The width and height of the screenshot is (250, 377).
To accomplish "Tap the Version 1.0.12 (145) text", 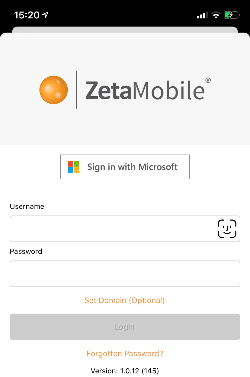I will point(125,371).
